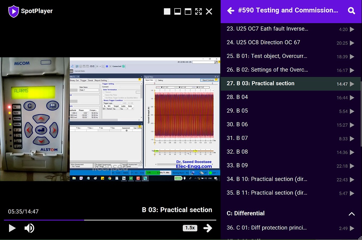Select the bottom-docked video layout icon
This screenshot has width=362, height=240.
(177, 12)
